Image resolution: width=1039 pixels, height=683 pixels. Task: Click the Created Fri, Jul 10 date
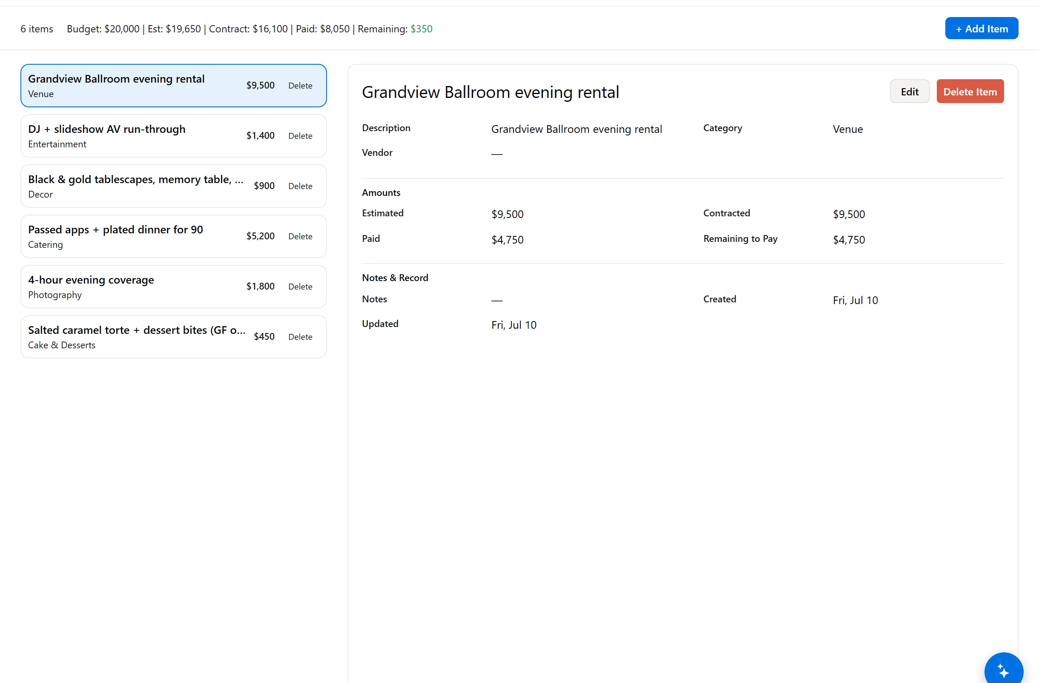tap(855, 300)
